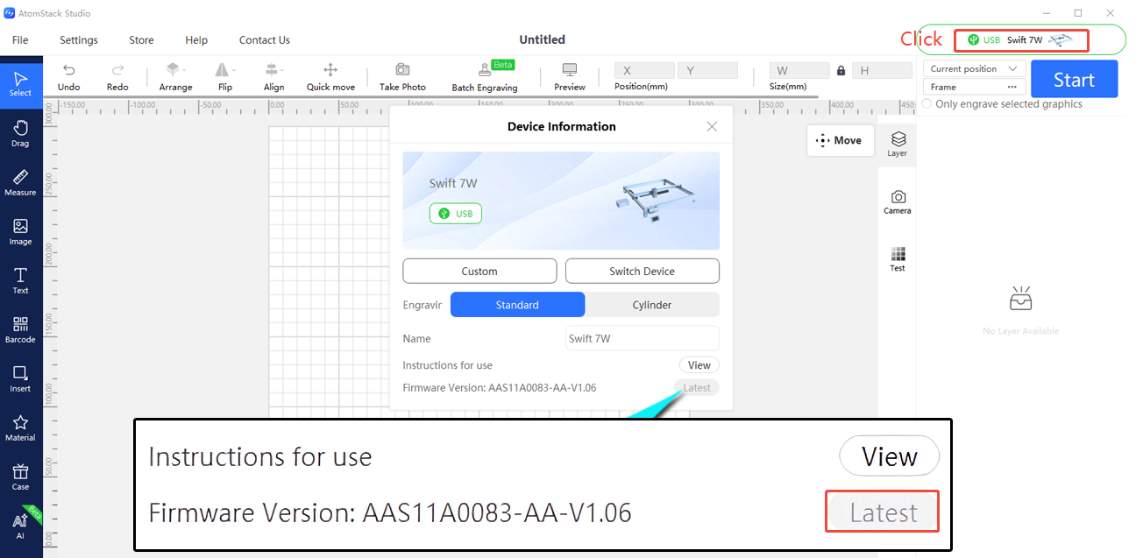Click the Preview monitor icon

coord(570,76)
